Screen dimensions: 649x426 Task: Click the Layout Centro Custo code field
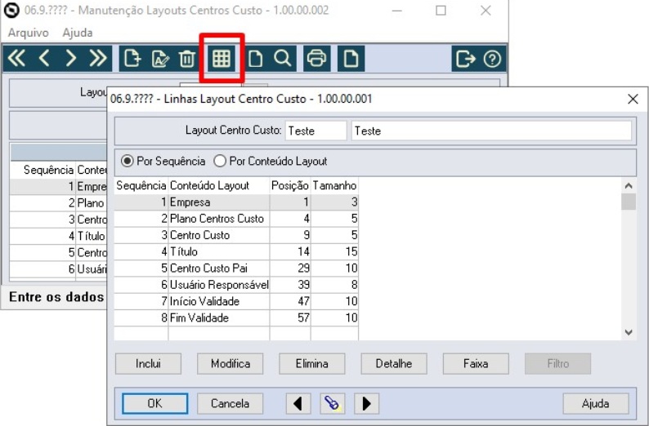point(316,131)
